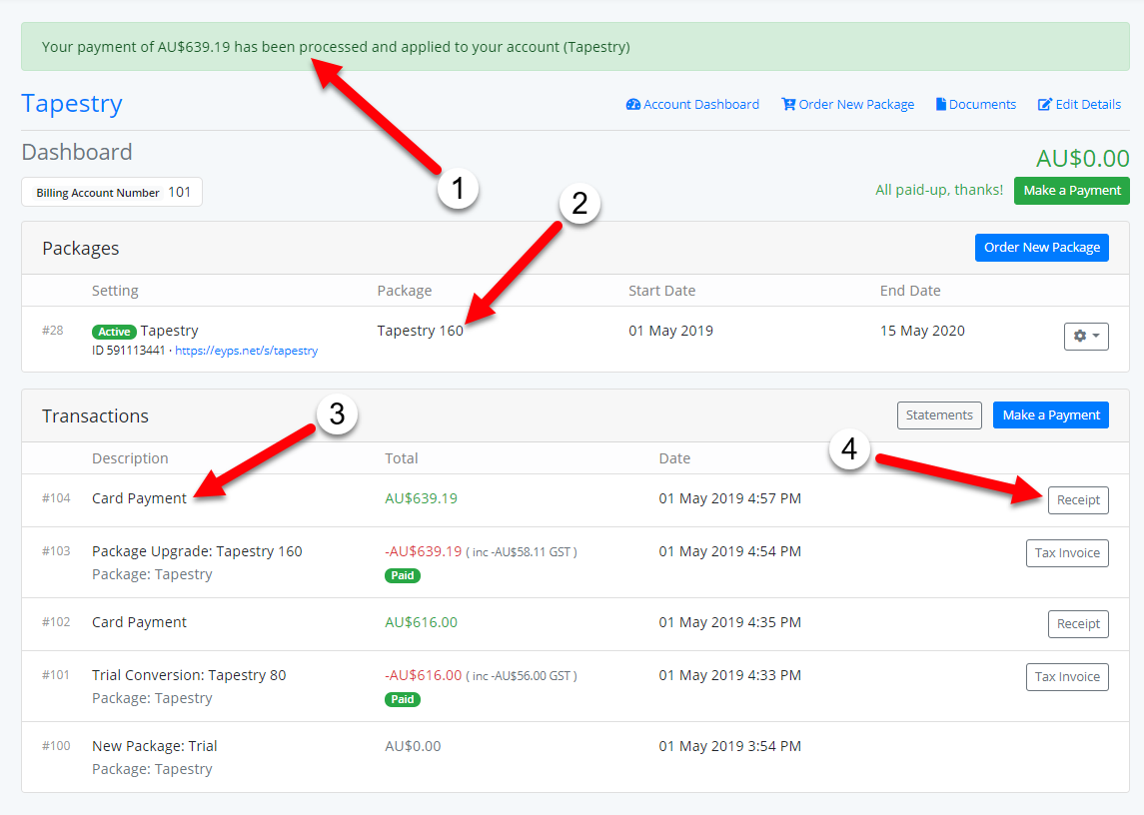
Task: Click transaction number #100
Action: click(56, 746)
